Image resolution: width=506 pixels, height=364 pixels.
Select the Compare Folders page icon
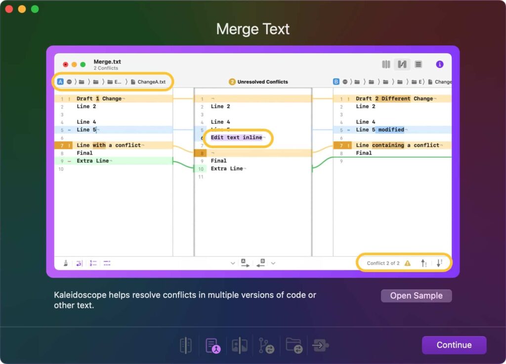[294, 345]
